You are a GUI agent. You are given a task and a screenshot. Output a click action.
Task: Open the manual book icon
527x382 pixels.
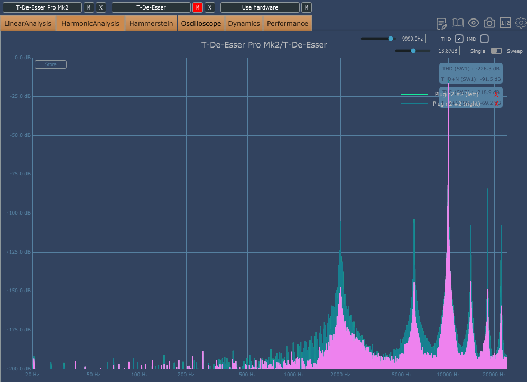(x=457, y=23)
